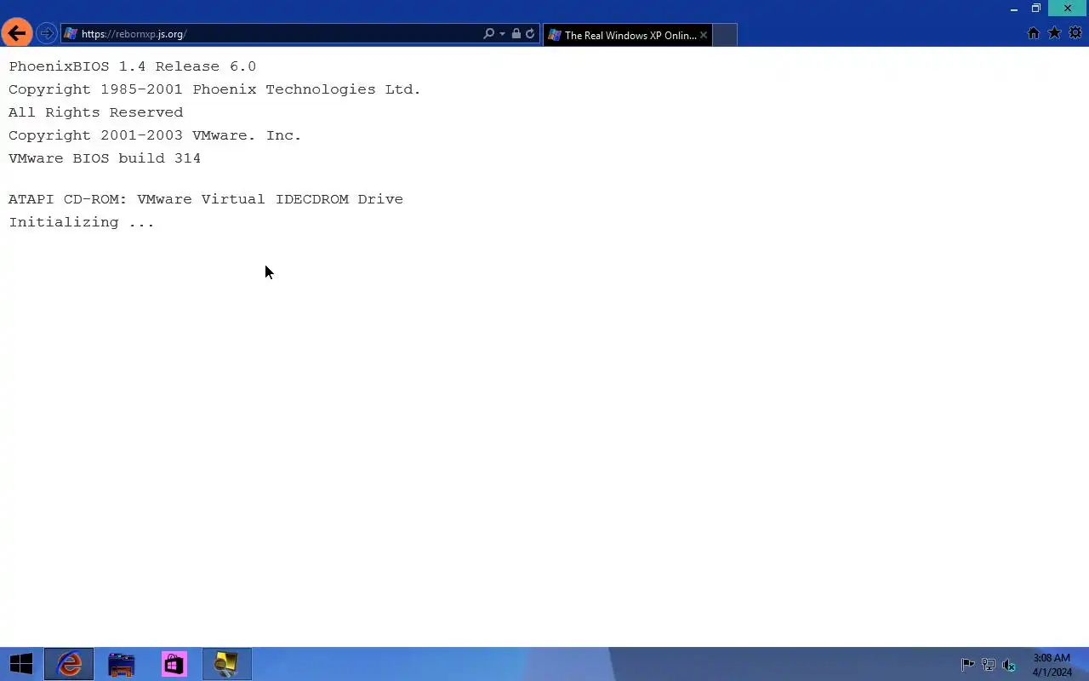Open the Action Center flag icon
Screen dimensions: 1089x681
[x=967, y=665]
